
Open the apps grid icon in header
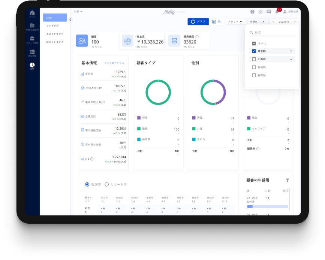pyautogui.click(x=261, y=12)
